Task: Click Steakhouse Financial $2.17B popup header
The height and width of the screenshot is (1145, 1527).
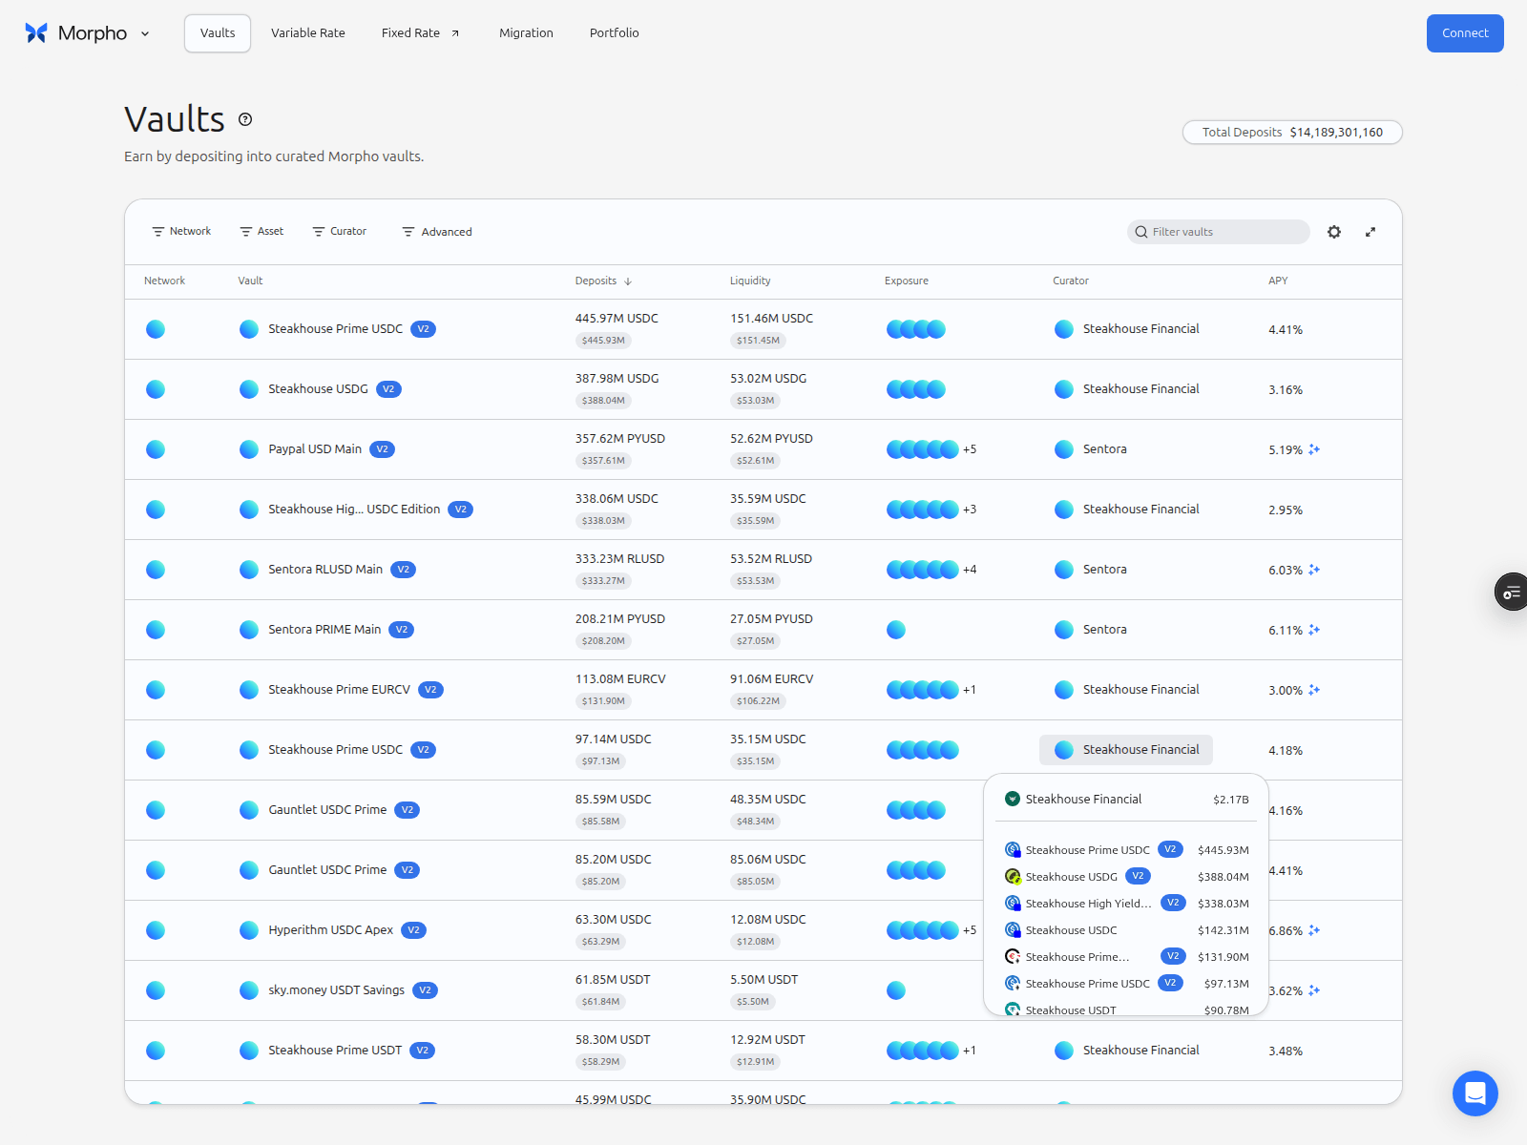Action: tap(1126, 800)
